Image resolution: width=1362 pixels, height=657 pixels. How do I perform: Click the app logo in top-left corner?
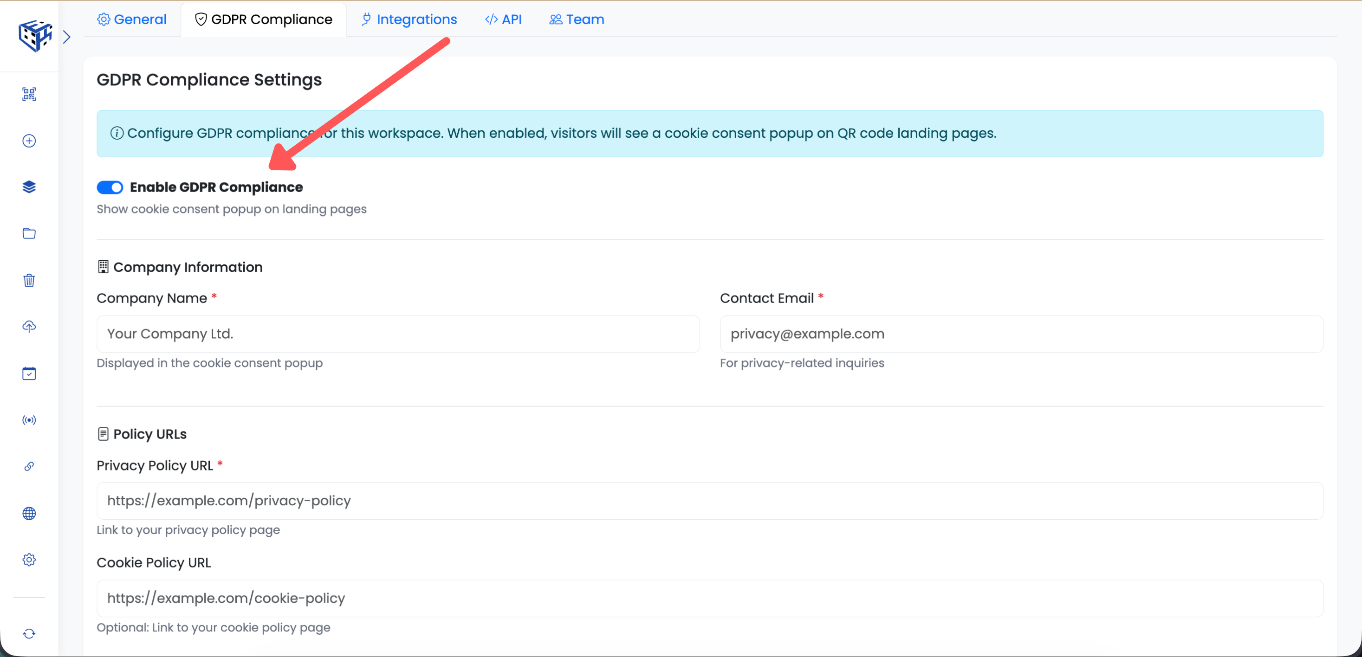click(x=35, y=36)
